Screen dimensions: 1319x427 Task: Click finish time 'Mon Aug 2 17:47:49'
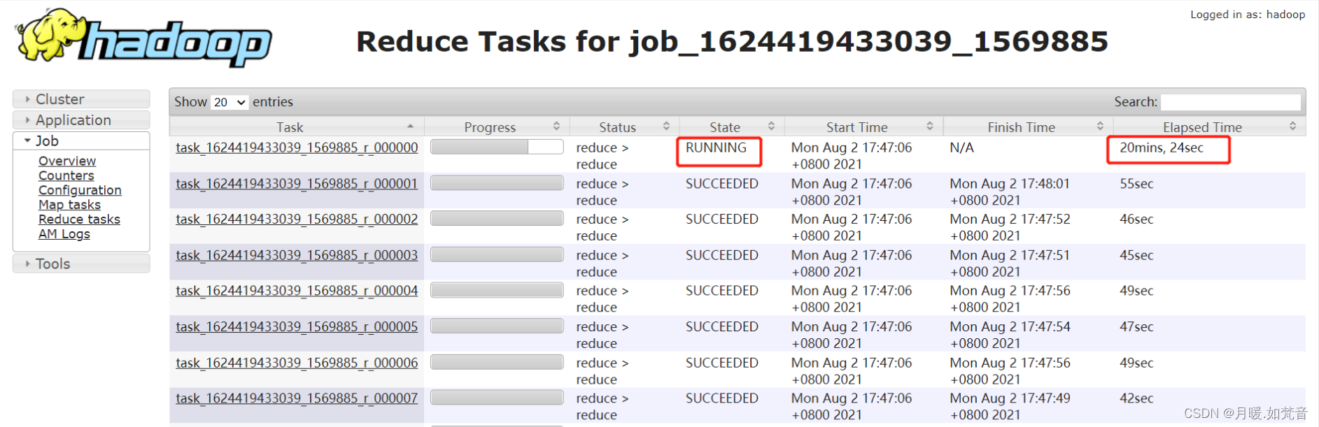point(1010,398)
